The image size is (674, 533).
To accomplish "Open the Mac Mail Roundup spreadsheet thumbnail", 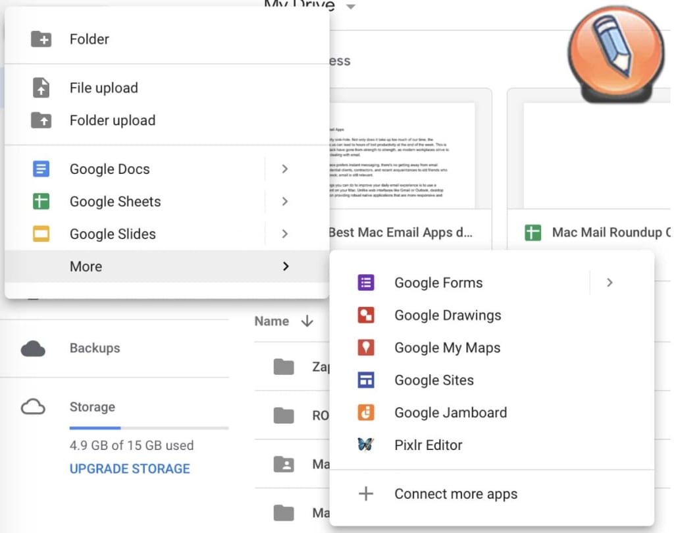I will (x=596, y=155).
